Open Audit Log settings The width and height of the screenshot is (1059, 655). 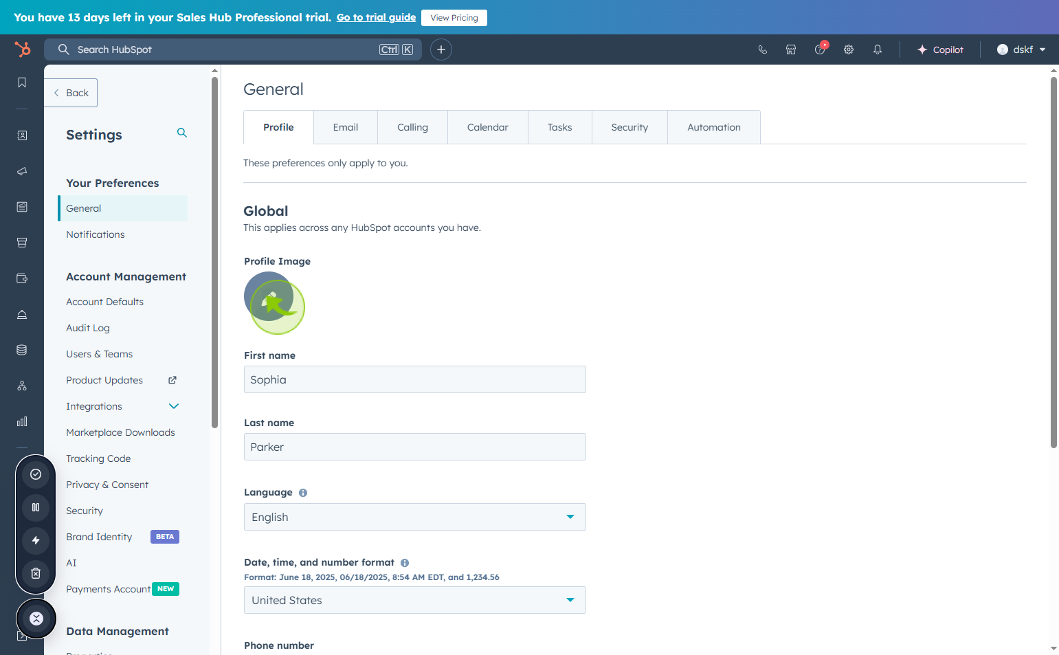(x=88, y=328)
